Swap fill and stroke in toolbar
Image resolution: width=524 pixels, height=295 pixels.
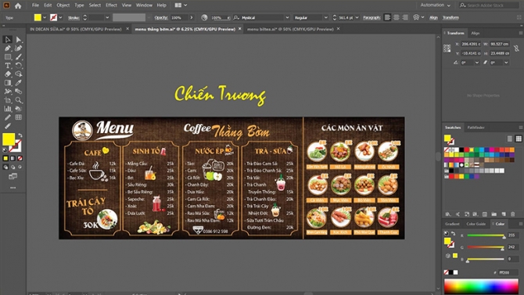pos(20,135)
